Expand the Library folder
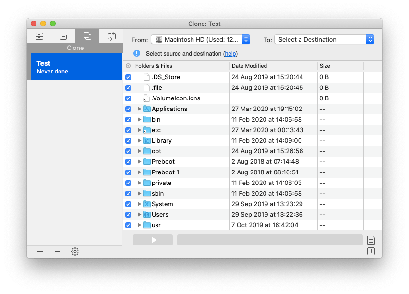Viewport: 409px width, 294px height. coord(139,140)
